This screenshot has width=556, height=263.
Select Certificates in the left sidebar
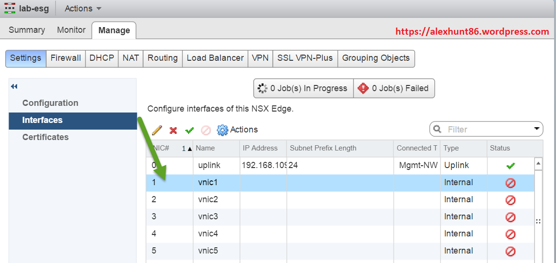[x=45, y=137]
